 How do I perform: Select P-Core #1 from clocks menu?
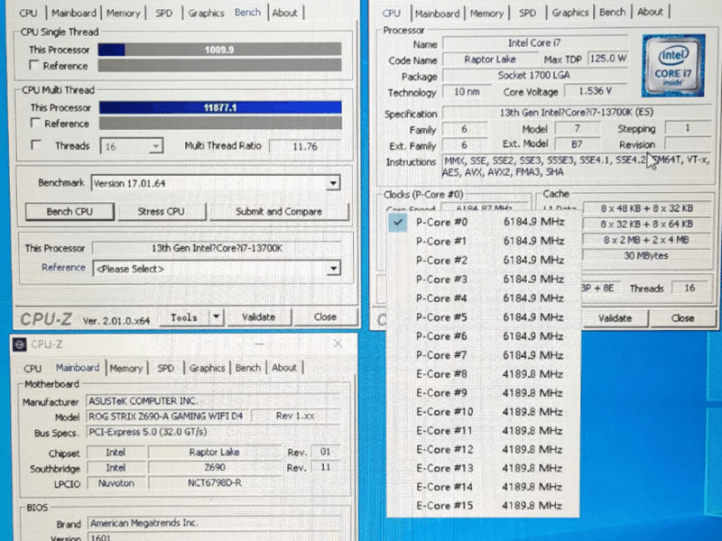(483, 241)
